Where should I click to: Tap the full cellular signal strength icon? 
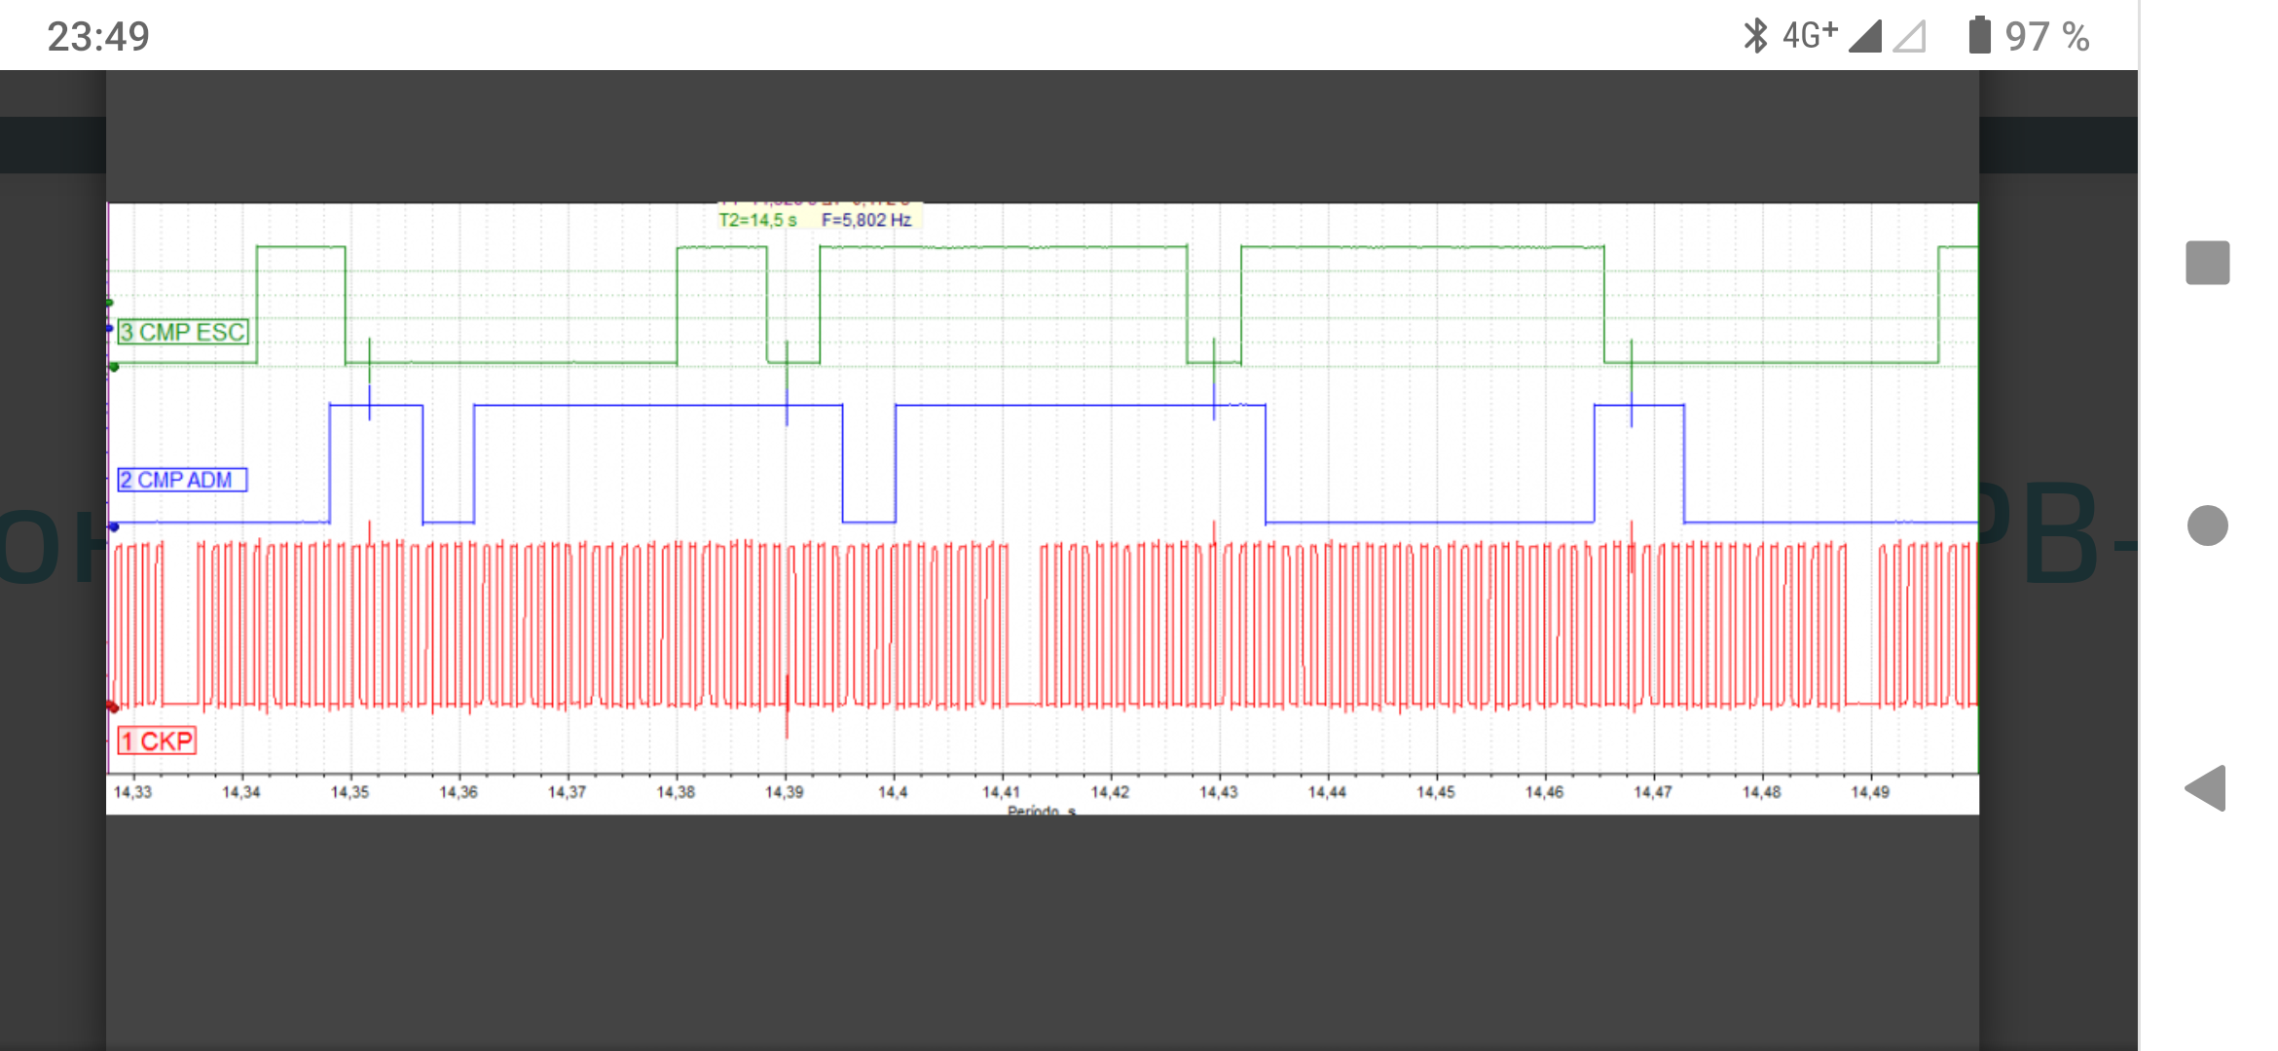pos(1865,37)
